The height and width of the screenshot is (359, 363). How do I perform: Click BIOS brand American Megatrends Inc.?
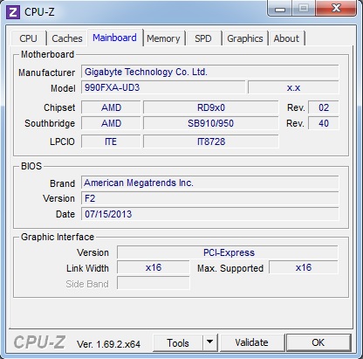pyautogui.click(x=209, y=183)
